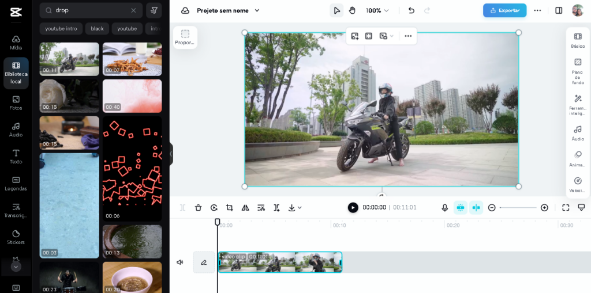Toggle the layout panel view icon
This screenshot has height=293, width=591.
[x=559, y=10]
